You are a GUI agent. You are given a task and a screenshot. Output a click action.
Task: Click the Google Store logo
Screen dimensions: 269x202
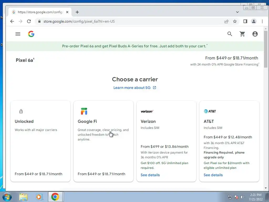point(31,34)
